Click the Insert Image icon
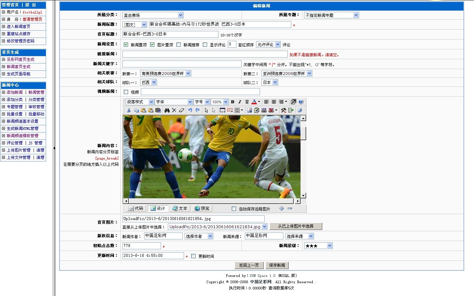Image resolution: width=474 pixels, height=296 pixels. tap(250, 111)
